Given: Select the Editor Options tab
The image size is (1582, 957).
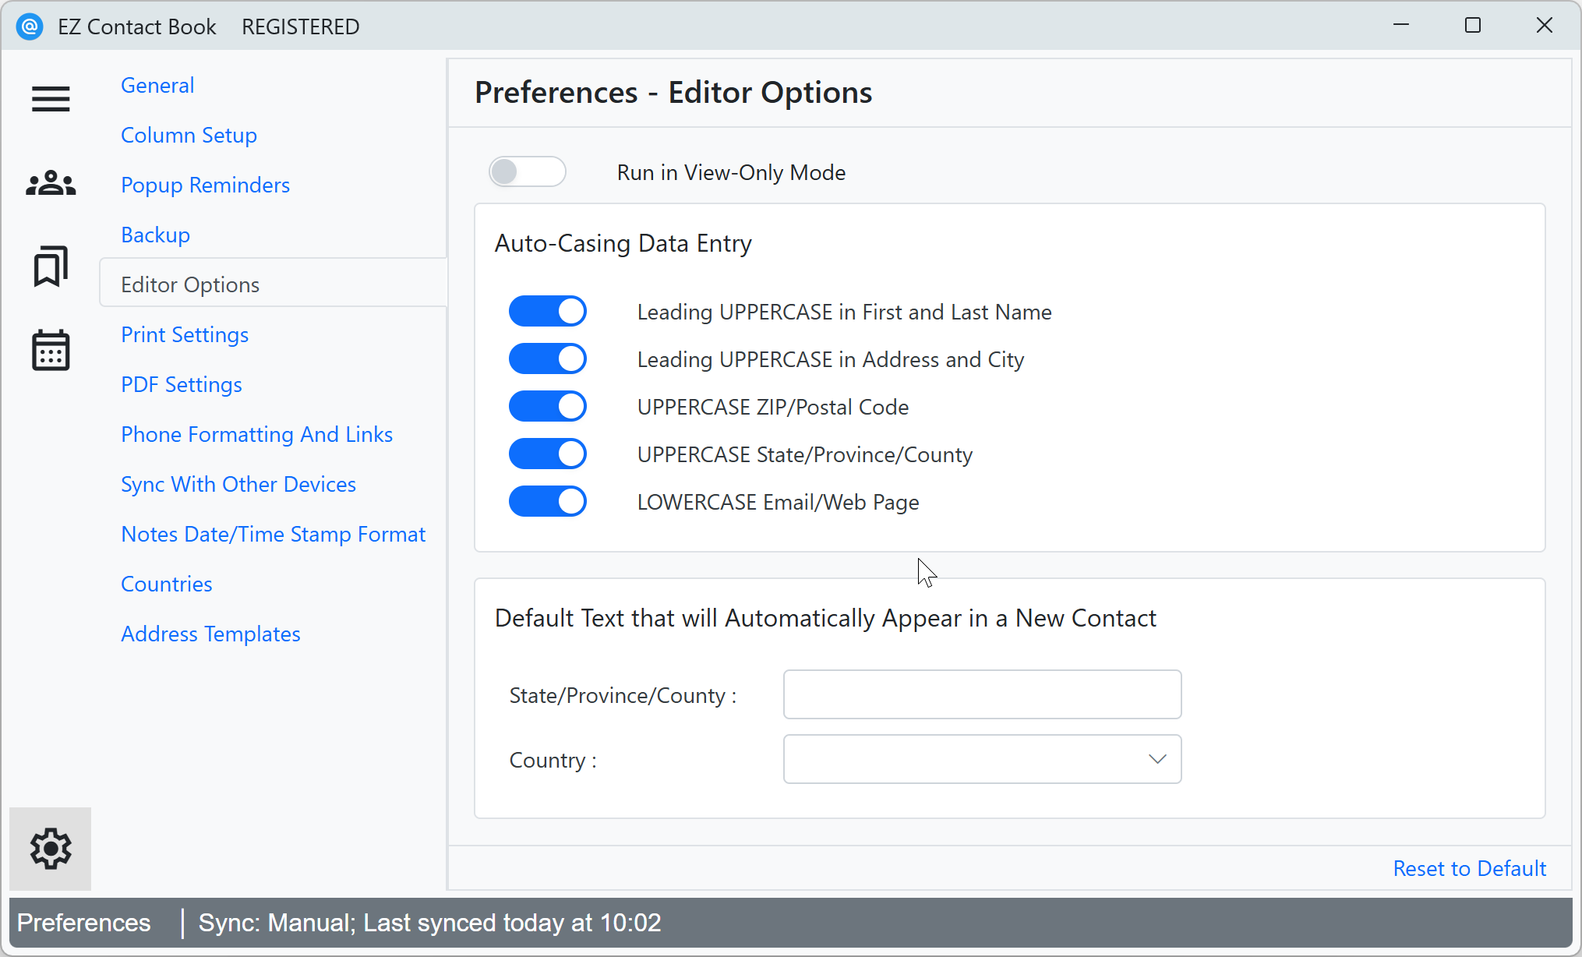Looking at the screenshot, I should (x=190, y=284).
